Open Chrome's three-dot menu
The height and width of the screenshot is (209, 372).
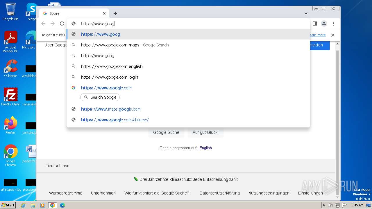[x=333, y=24]
